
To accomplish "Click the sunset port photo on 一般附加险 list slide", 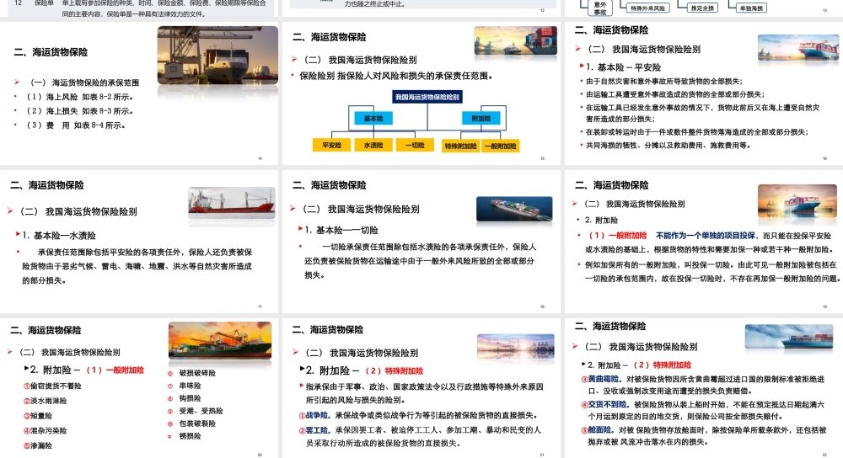I will 220,340.
